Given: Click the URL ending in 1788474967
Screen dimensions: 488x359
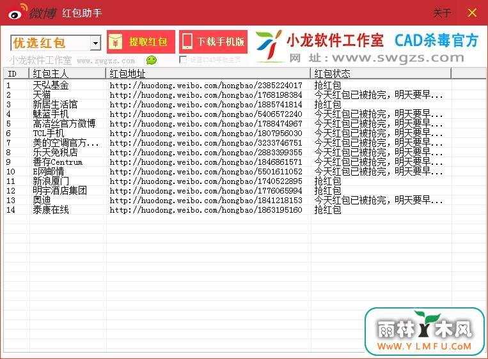Looking at the screenshot, I should point(206,124).
